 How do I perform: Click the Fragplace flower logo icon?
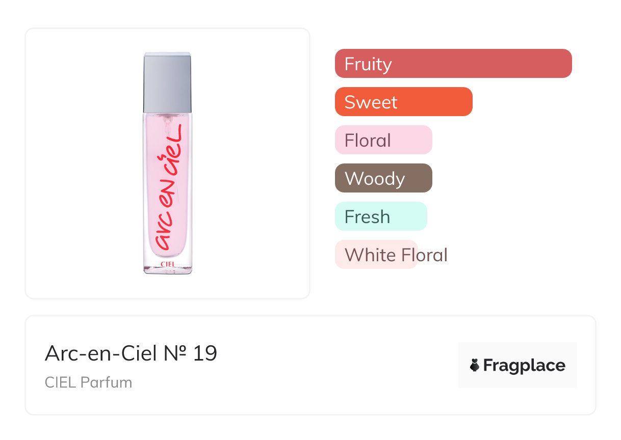click(475, 365)
